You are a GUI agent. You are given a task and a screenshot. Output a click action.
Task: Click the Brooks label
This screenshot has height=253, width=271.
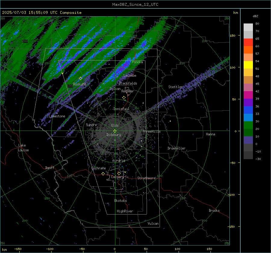tap(214, 211)
